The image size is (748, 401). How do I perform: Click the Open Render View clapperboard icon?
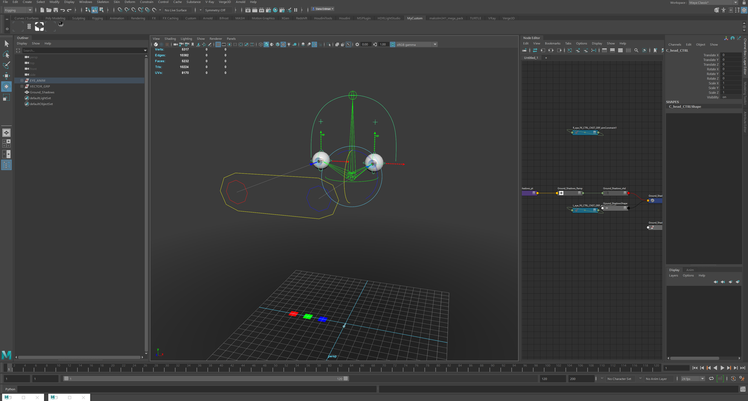248,10
